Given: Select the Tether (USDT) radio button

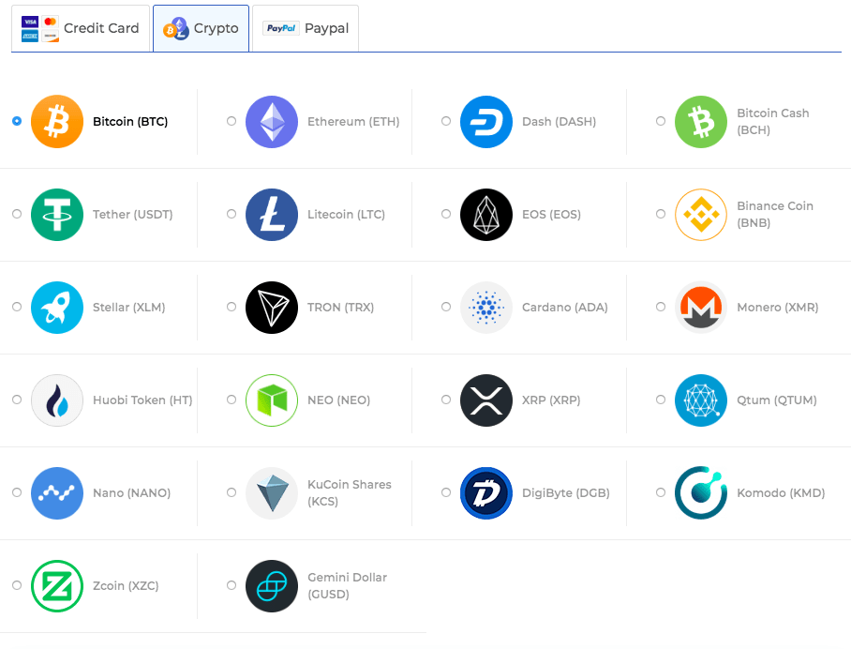Looking at the screenshot, I should coord(17,214).
